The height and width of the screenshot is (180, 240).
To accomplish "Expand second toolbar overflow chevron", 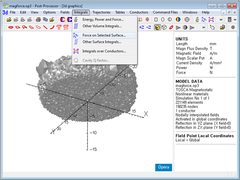I will click(x=204, y=27).
